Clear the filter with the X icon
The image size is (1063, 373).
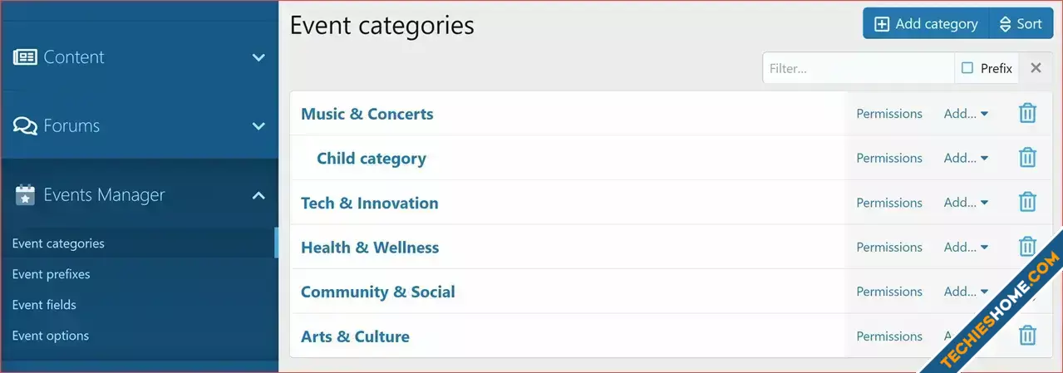coord(1036,68)
